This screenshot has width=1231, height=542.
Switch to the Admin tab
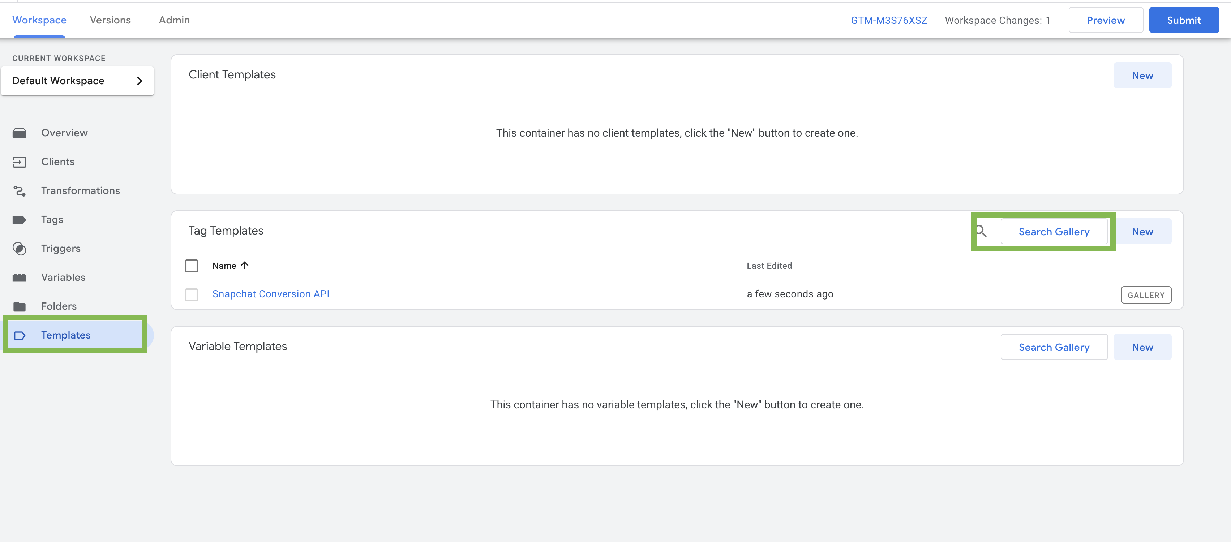(175, 20)
